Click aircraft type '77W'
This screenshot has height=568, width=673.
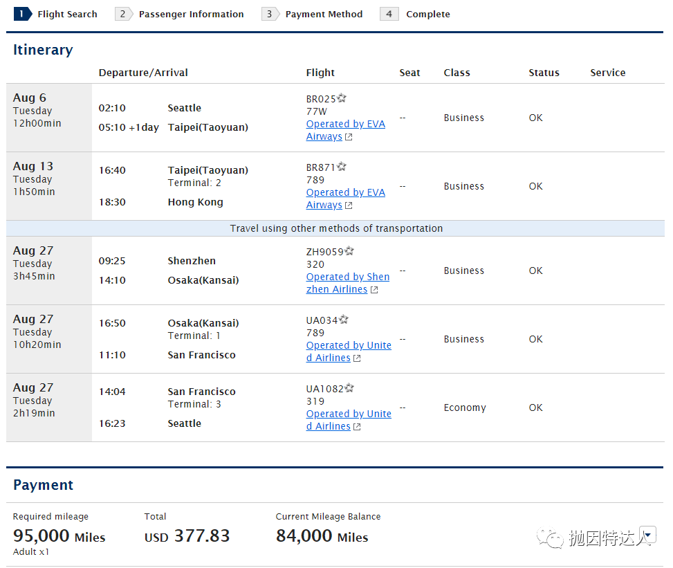click(x=316, y=111)
